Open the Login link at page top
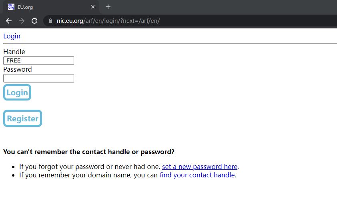 click(12, 36)
